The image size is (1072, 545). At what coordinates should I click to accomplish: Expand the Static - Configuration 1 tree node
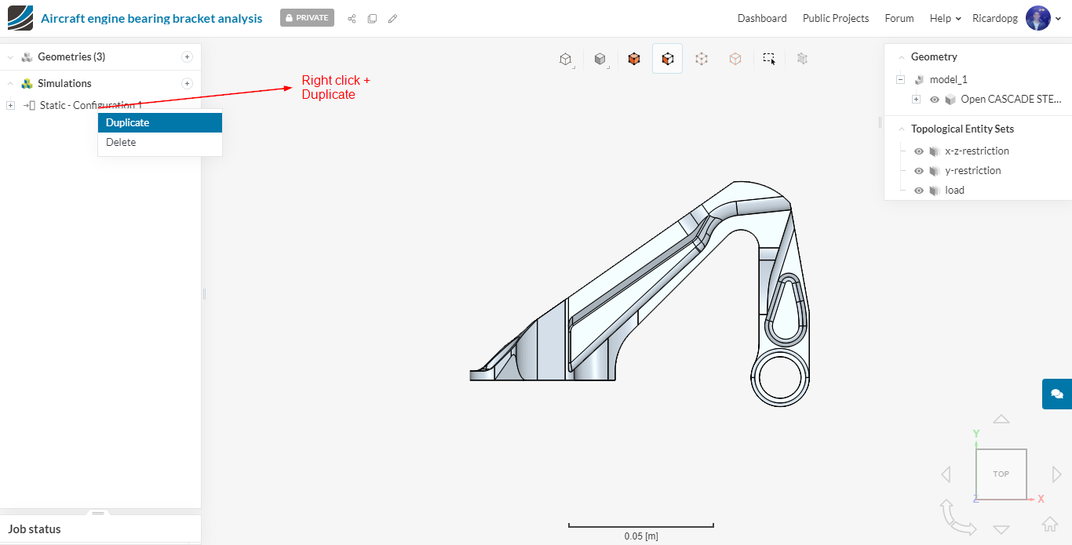coord(10,105)
